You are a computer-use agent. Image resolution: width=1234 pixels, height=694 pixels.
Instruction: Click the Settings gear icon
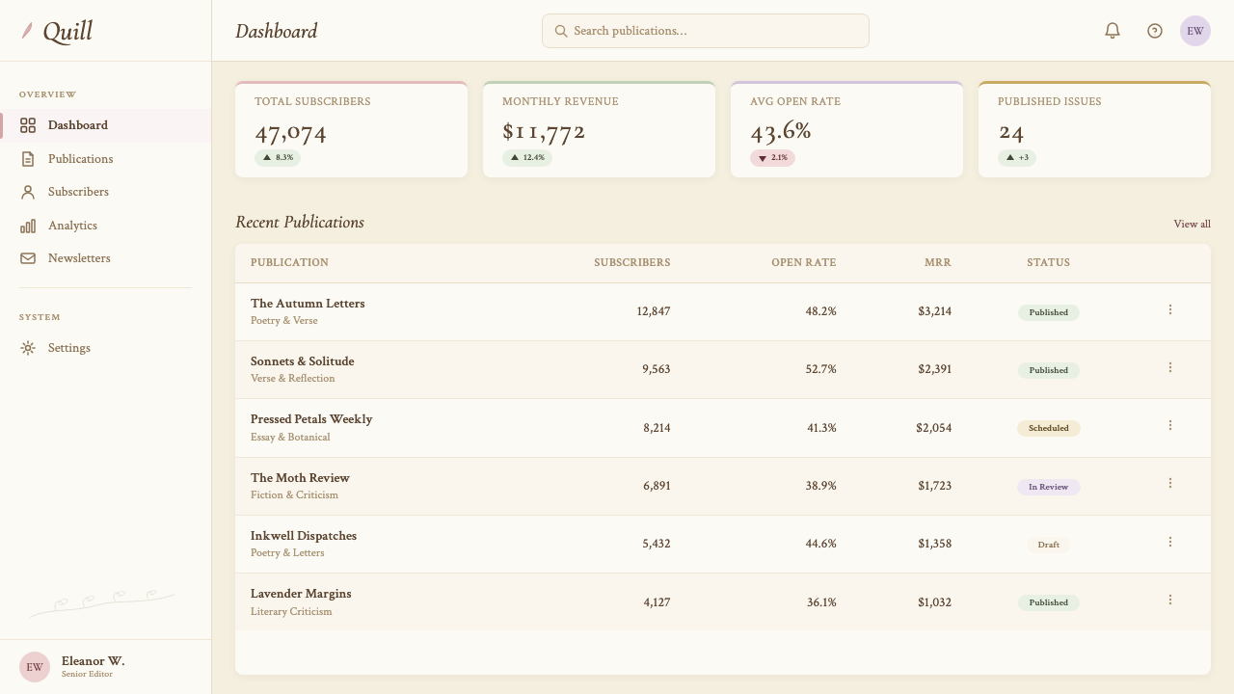coord(28,348)
